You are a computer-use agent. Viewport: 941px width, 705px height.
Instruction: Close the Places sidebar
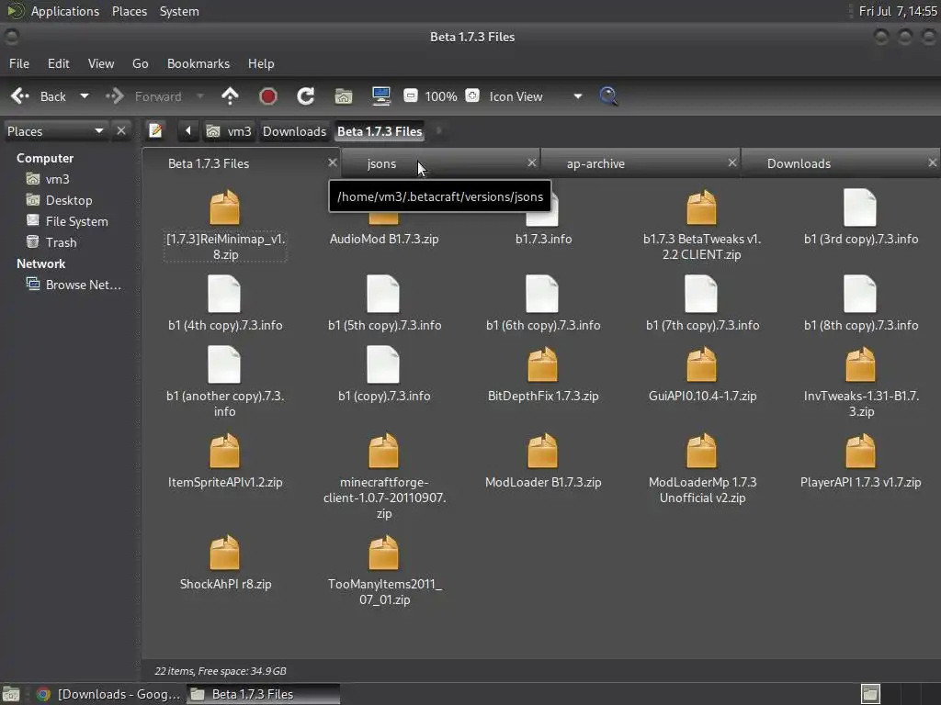click(121, 130)
